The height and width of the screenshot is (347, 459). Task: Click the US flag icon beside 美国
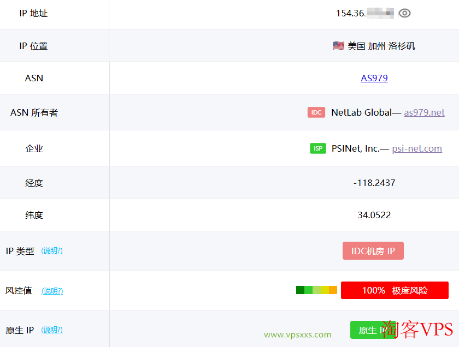338,46
